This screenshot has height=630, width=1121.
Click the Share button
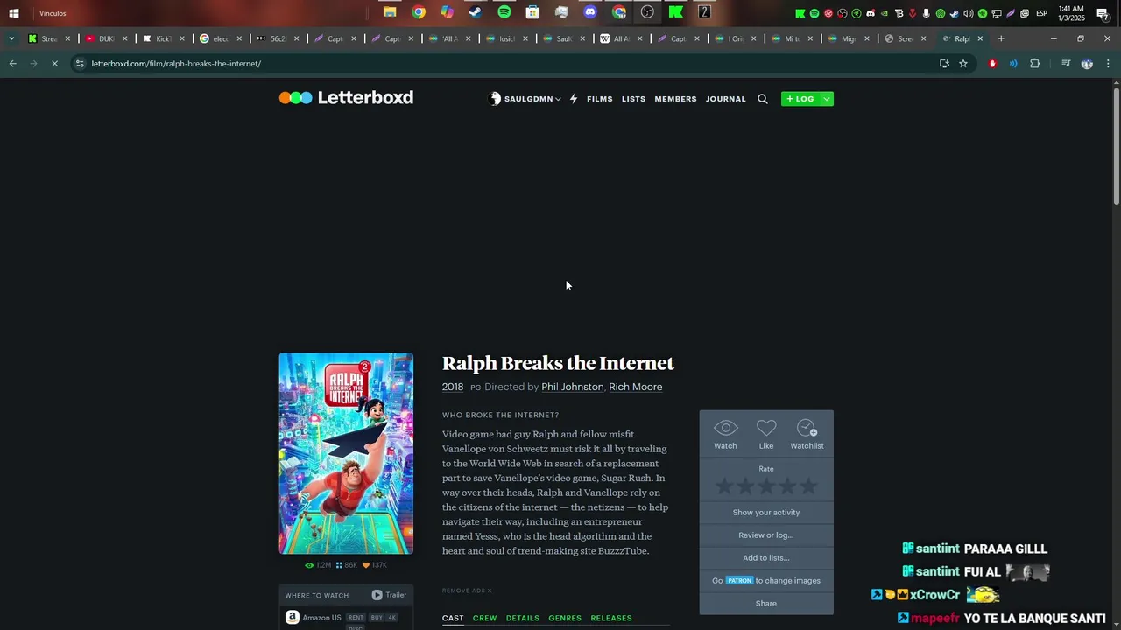(x=766, y=604)
